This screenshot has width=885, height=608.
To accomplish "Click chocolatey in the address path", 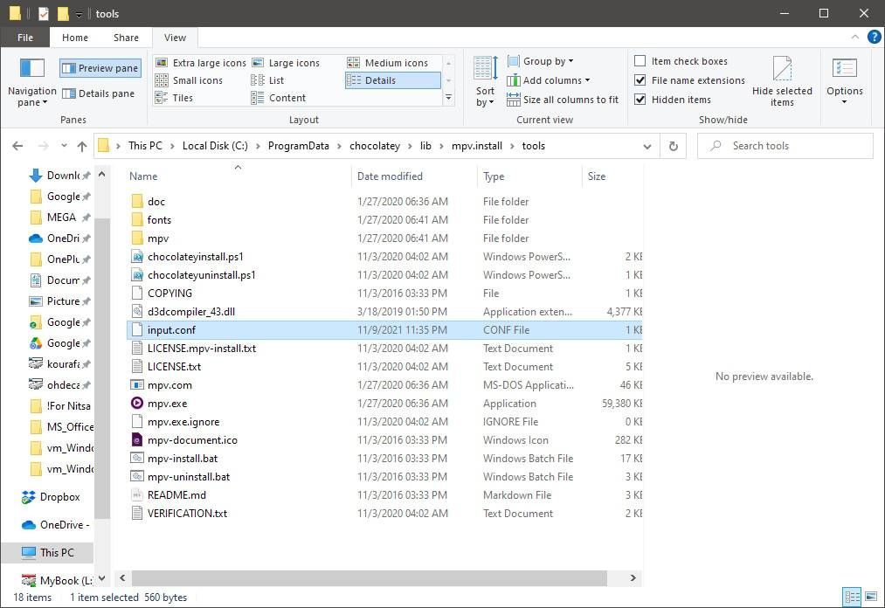I will [375, 146].
